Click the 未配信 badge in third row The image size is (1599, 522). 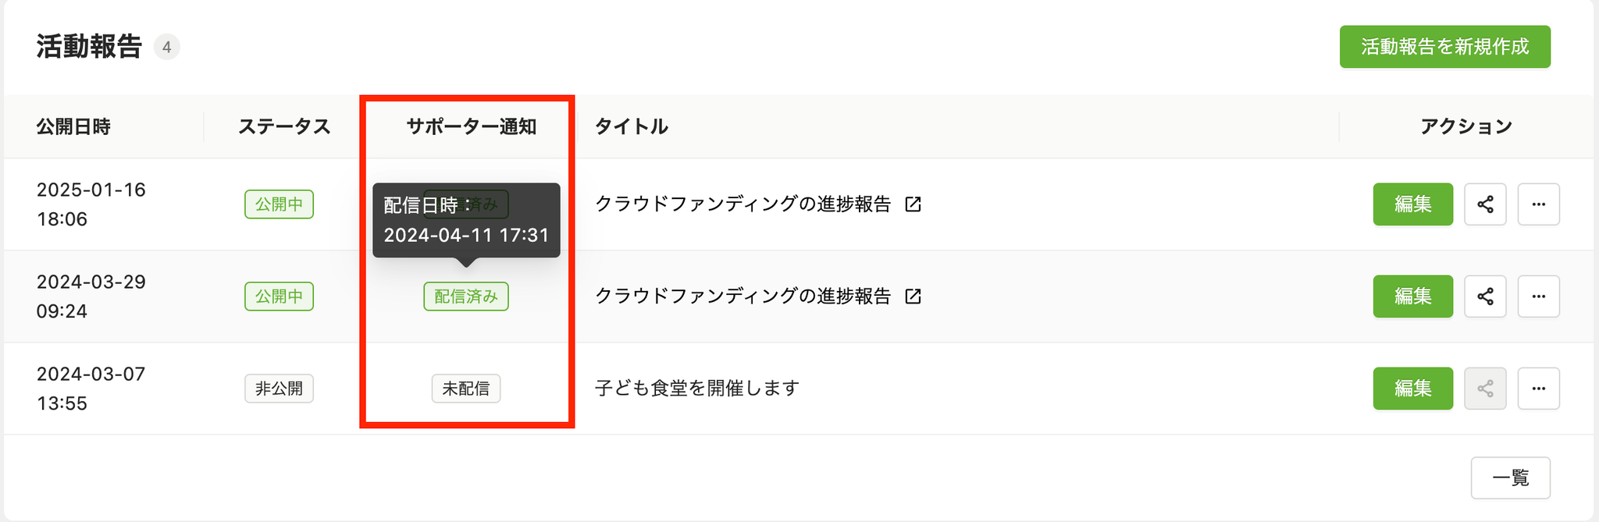[466, 389]
